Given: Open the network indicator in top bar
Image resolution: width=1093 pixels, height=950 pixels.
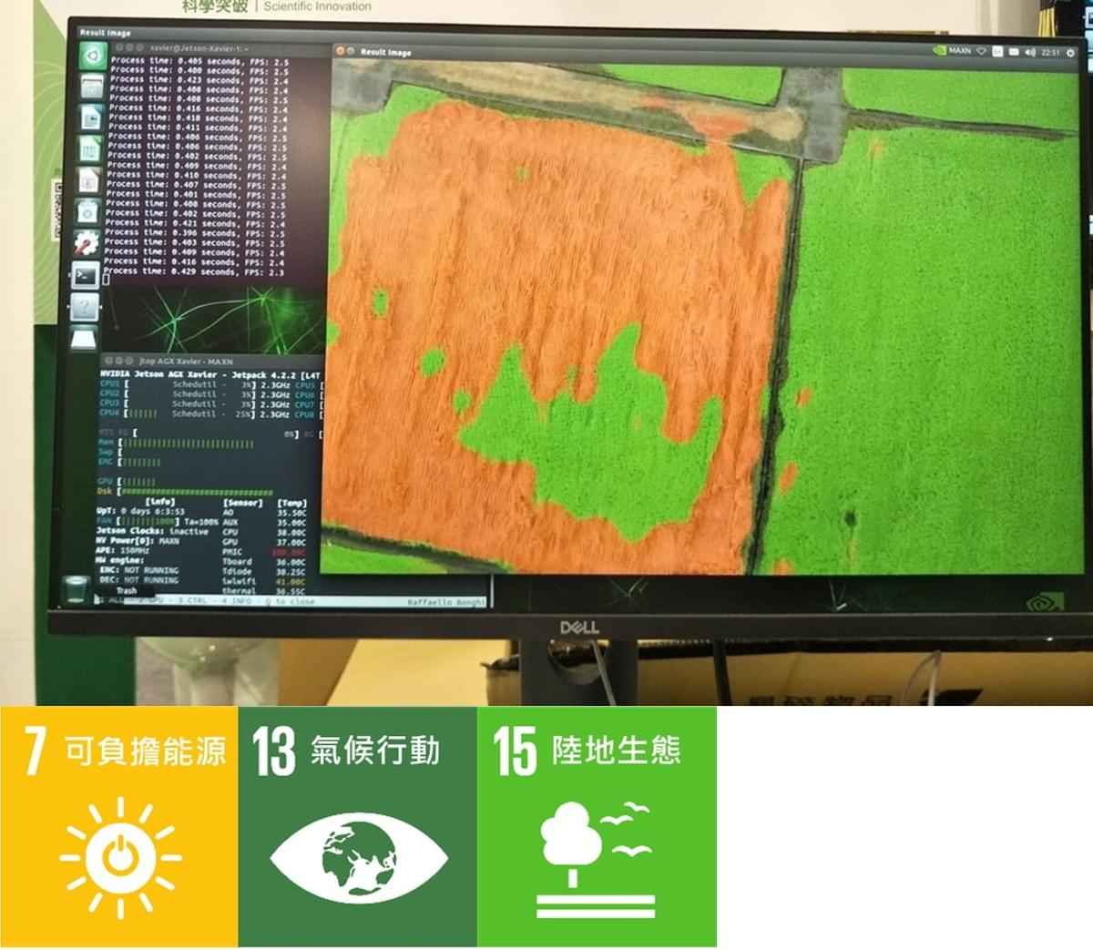Looking at the screenshot, I should point(982,52).
